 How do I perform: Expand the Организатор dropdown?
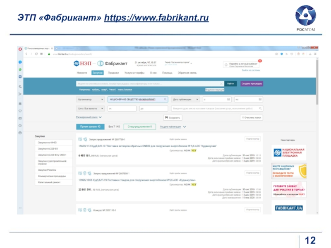click(x=90, y=99)
